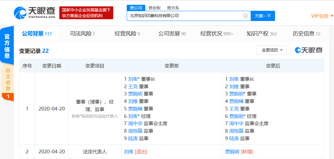Open 贾晓明 [新增] legal representative link
This screenshot has width=334, height=159.
coord(232,151)
